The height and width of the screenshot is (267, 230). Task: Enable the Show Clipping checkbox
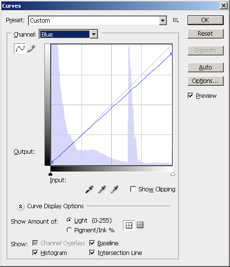(x=133, y=189)
